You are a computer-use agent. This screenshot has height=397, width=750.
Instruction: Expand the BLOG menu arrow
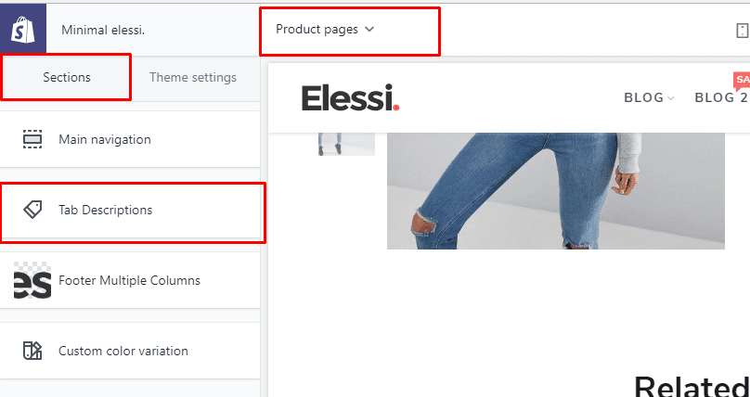tap(670, 98)
